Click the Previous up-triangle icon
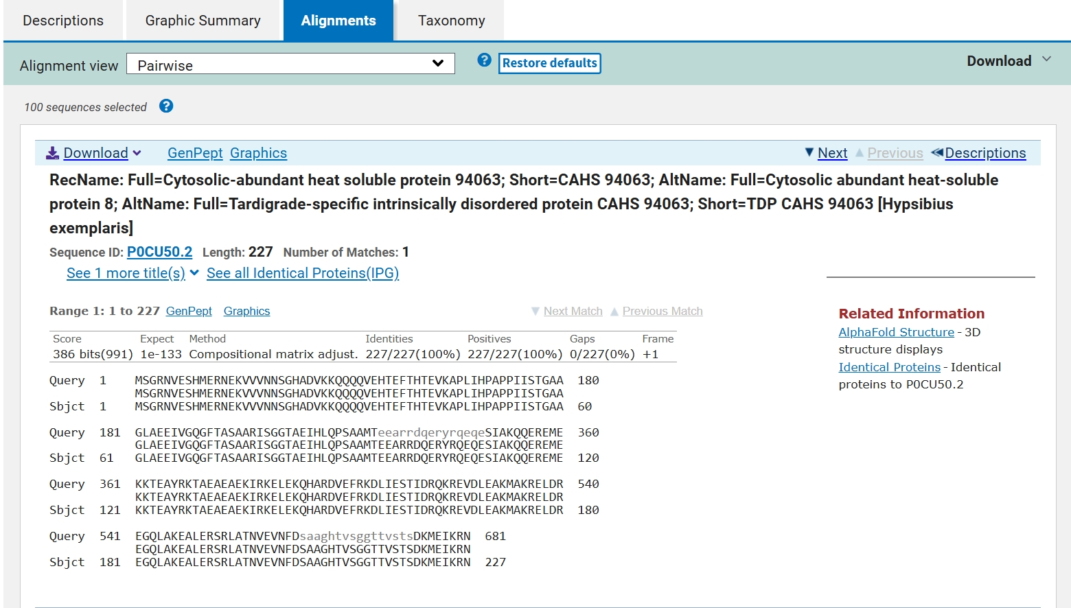 coord(860,152)
